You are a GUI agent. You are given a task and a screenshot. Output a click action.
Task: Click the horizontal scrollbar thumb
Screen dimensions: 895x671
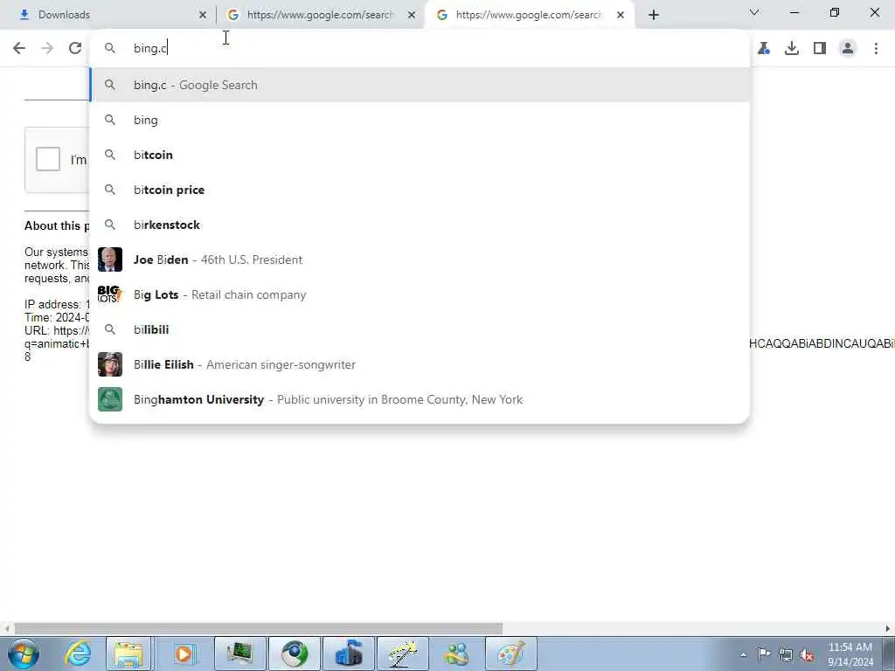(259, 629)
